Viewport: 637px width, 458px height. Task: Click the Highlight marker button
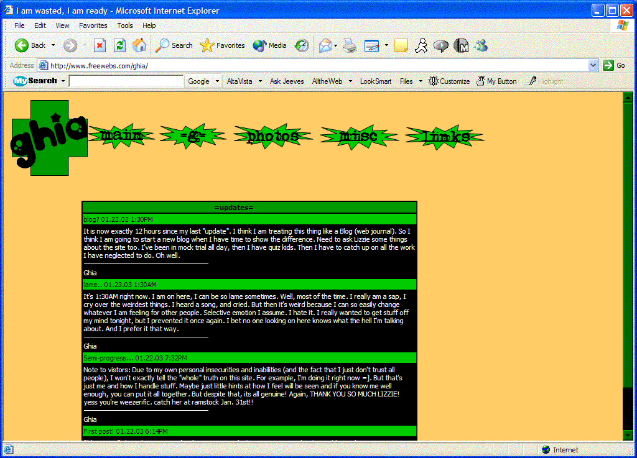544,81
